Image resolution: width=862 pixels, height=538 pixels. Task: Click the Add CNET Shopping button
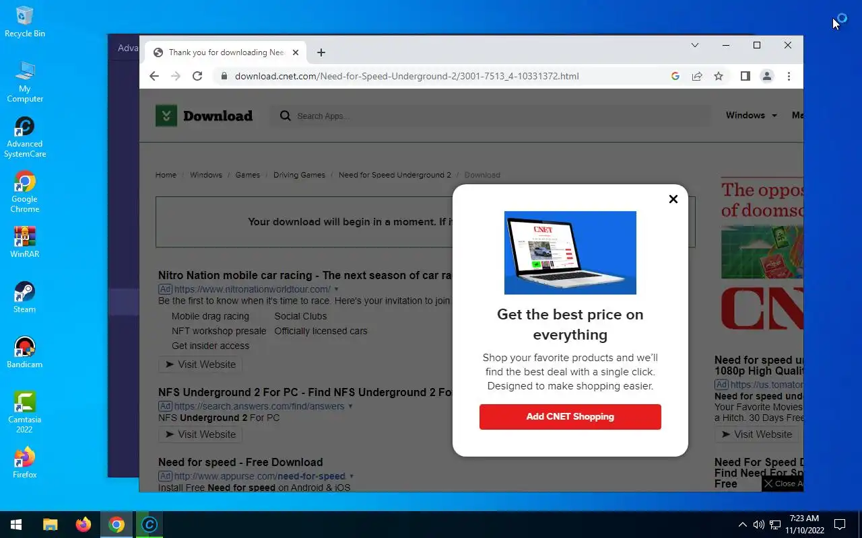570,417
